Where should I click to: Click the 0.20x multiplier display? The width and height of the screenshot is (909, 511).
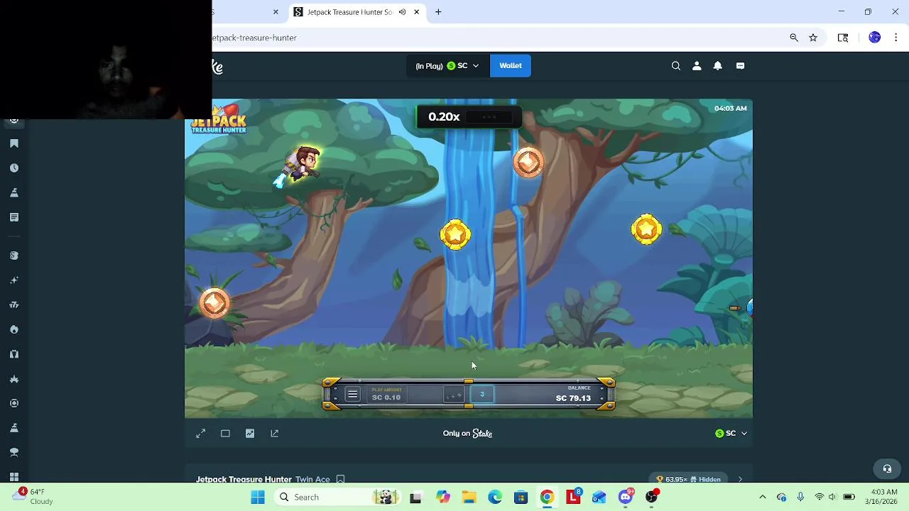click(x=444, y=116)
